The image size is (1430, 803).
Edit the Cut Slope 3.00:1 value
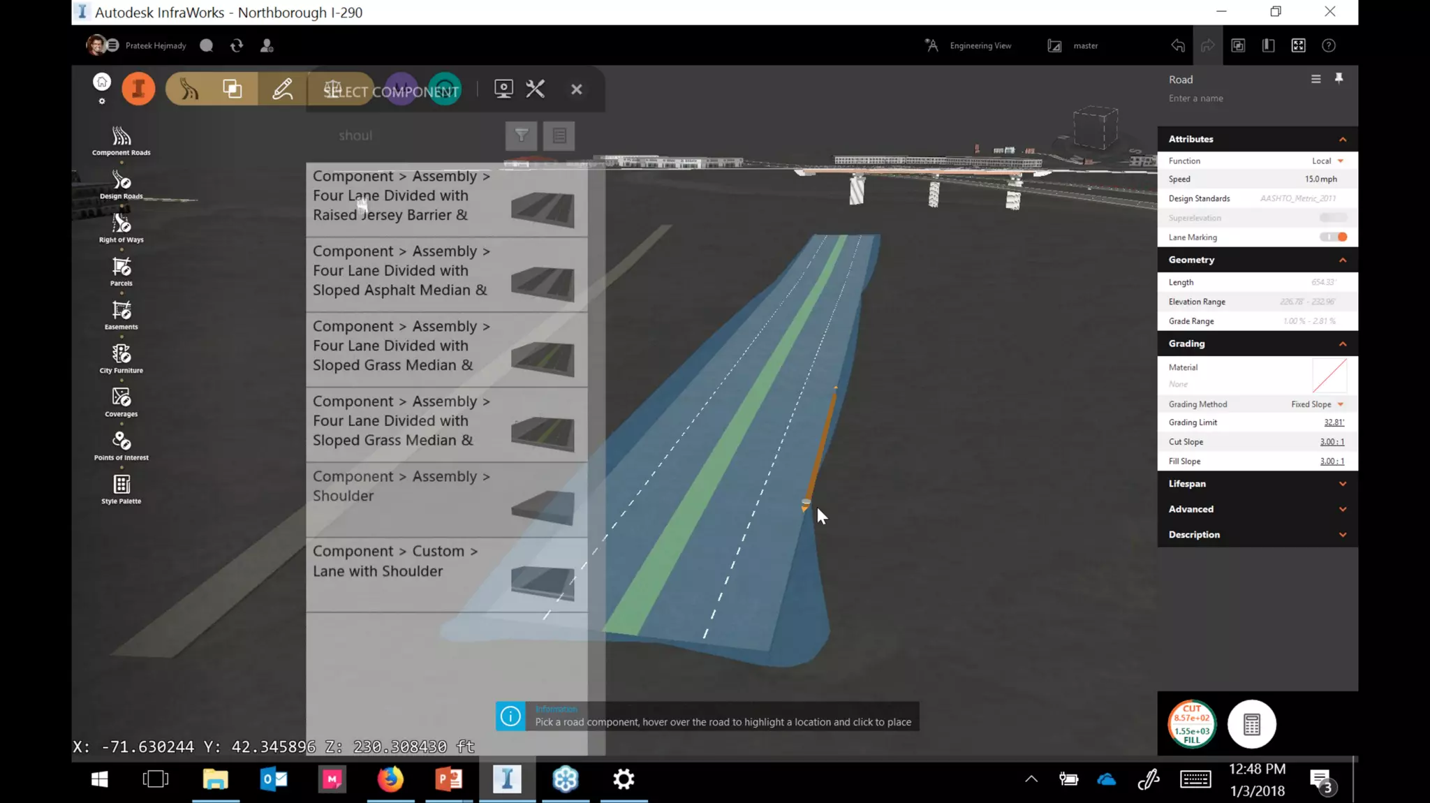coord(1332,442)
